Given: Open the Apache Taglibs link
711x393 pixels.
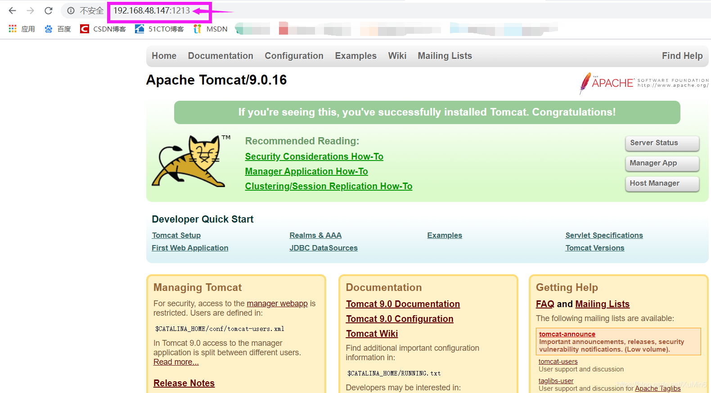Looking at the screenshot, I should point(658,389).
